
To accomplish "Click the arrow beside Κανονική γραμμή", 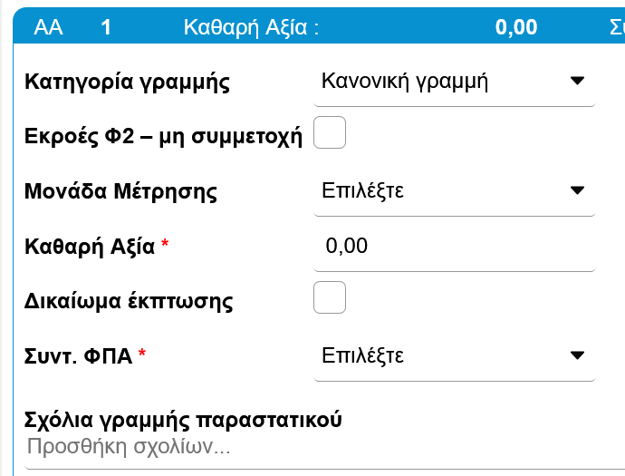I will click(577, 83).
